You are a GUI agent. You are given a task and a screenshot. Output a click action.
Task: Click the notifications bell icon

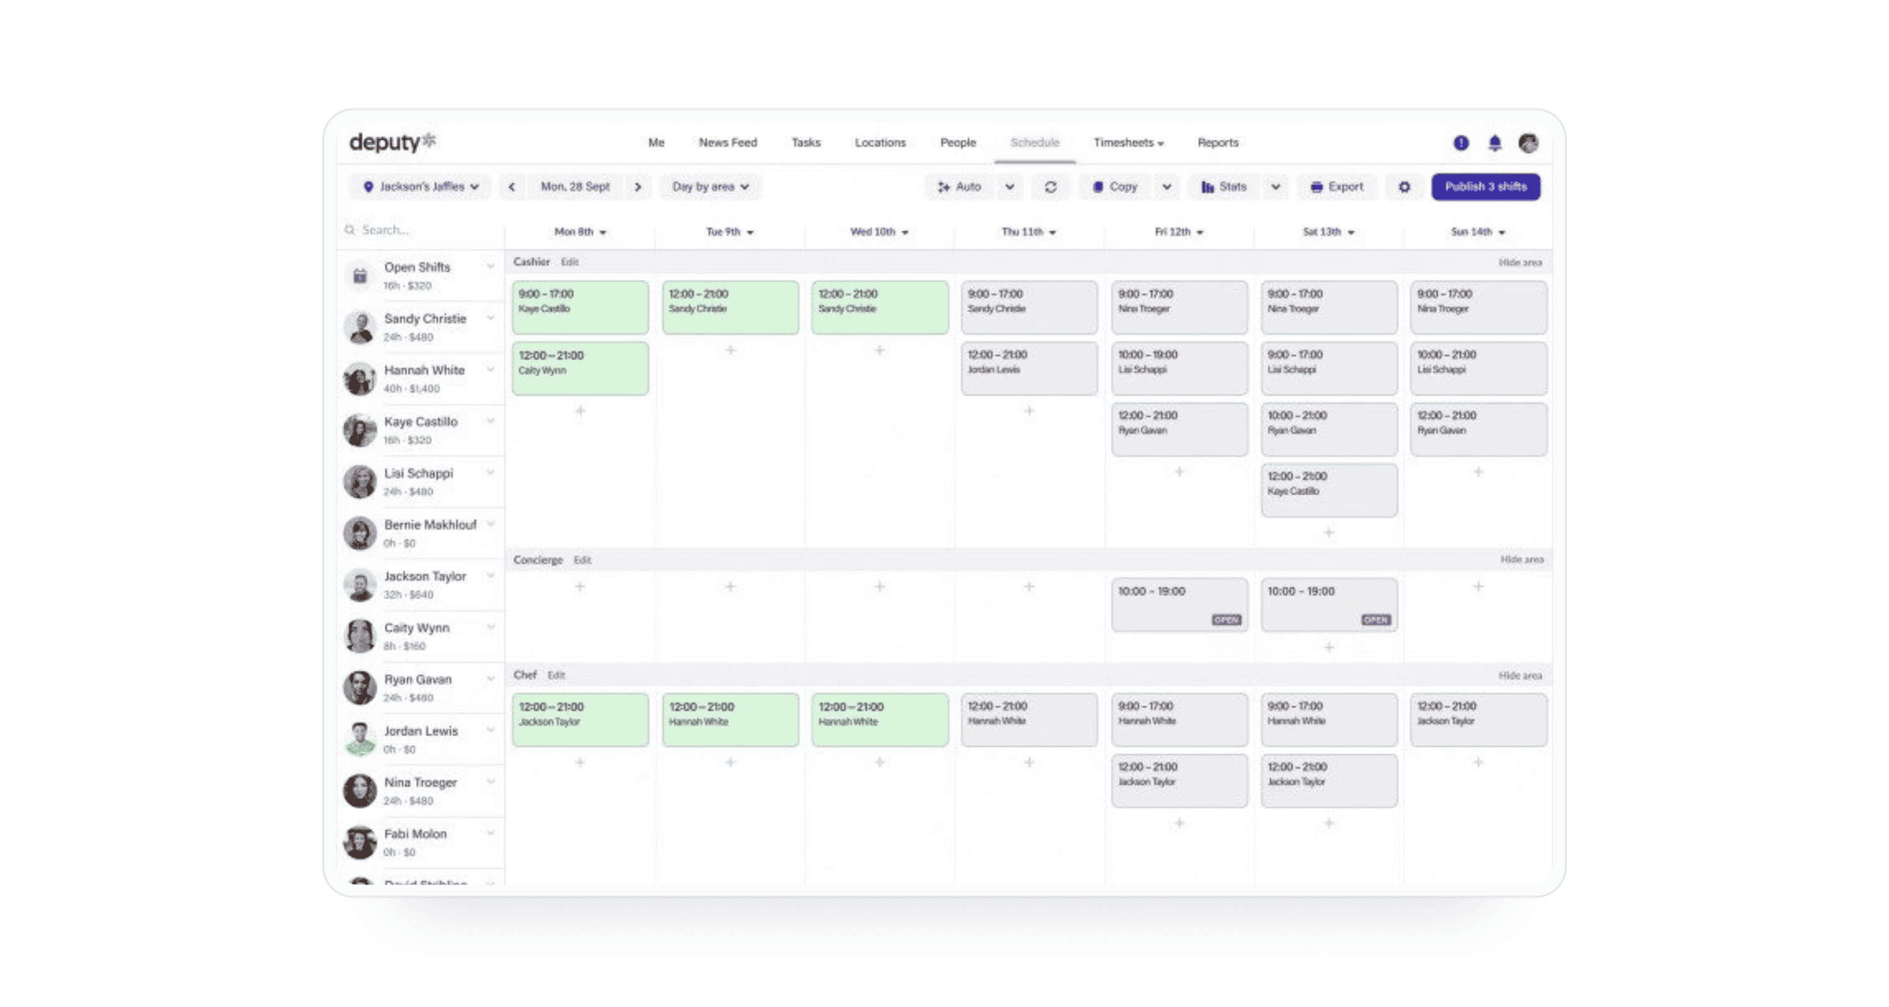coord(1494,143)
